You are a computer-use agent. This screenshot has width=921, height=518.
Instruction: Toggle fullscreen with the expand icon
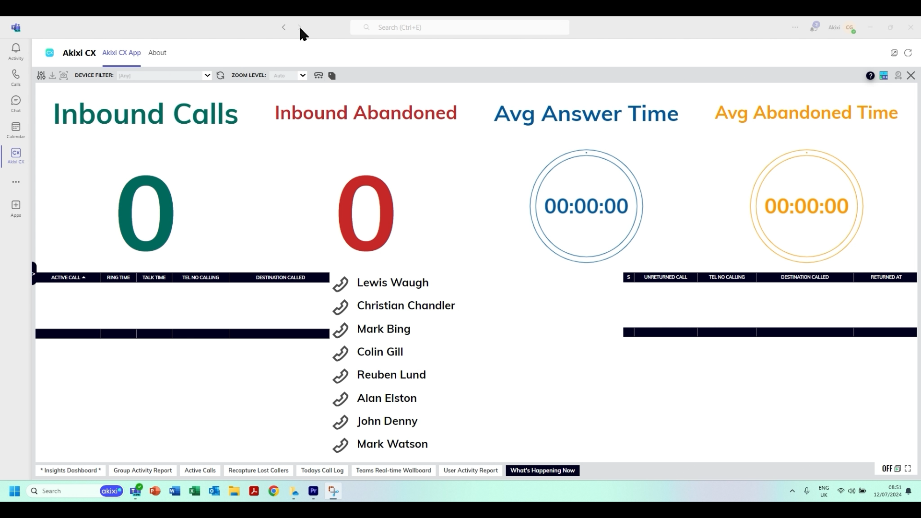908,469
